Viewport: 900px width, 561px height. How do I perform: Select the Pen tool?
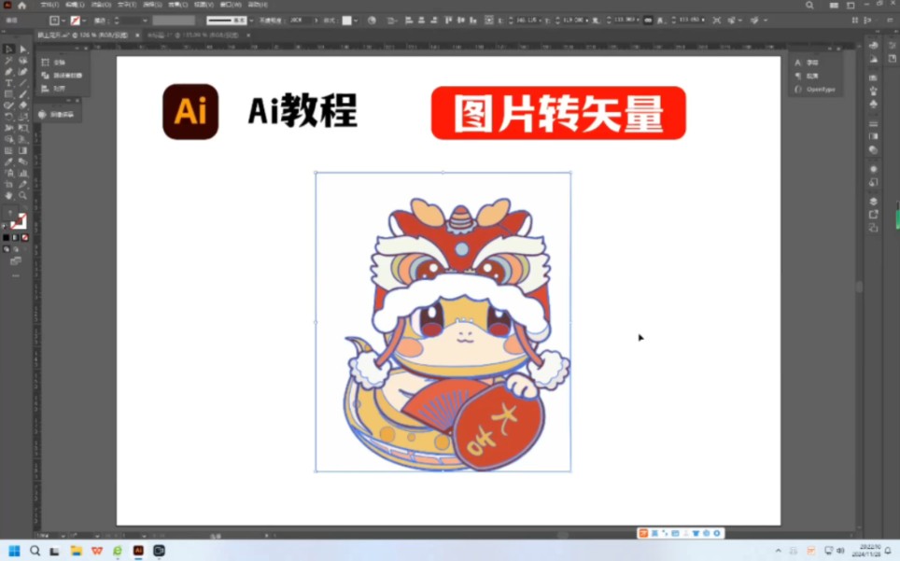[x=8, y=72]
